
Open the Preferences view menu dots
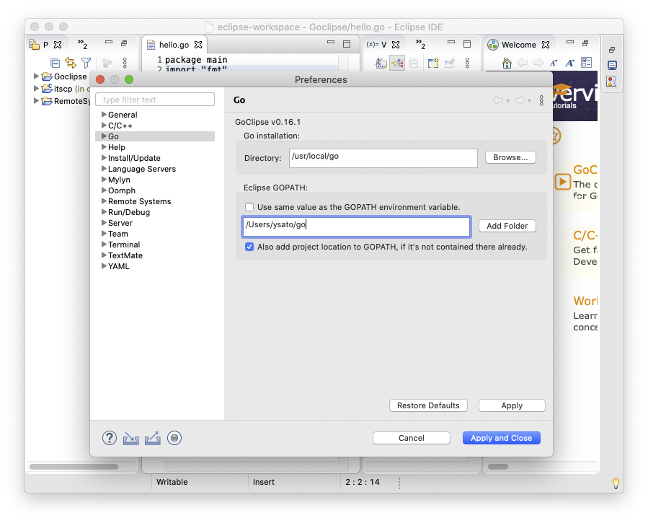(542, 100)
